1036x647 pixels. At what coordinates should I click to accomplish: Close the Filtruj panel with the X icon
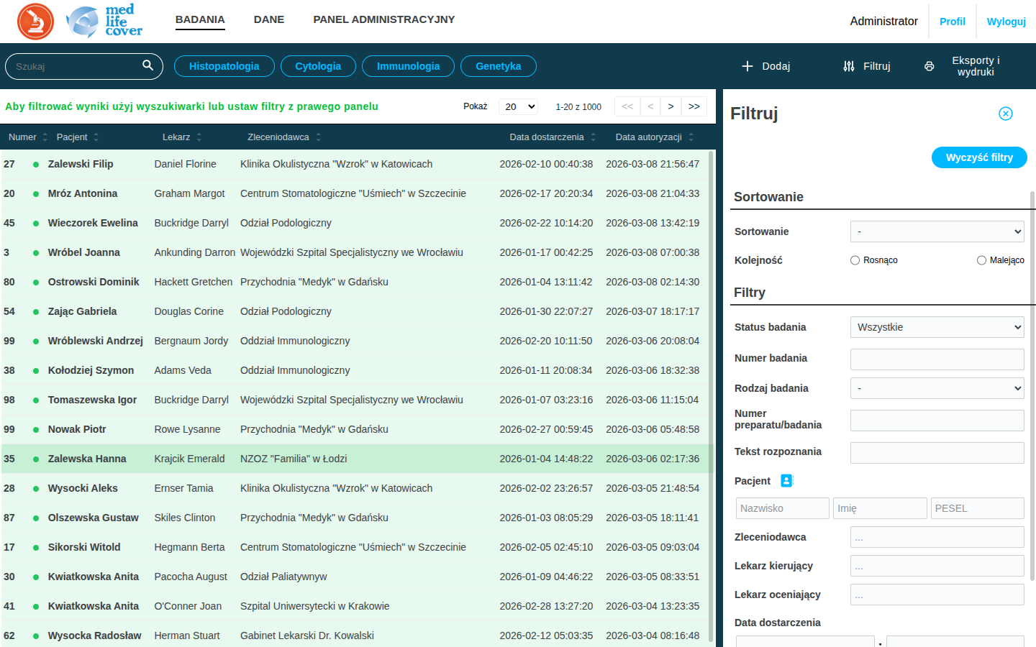click(x=1006, y=114)
